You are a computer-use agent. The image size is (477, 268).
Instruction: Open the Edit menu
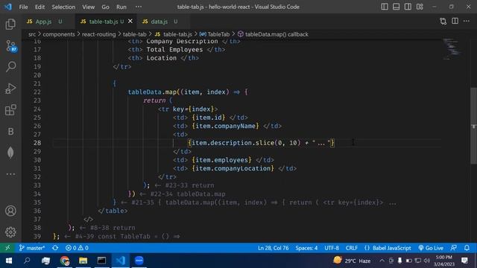pos(40,7)
